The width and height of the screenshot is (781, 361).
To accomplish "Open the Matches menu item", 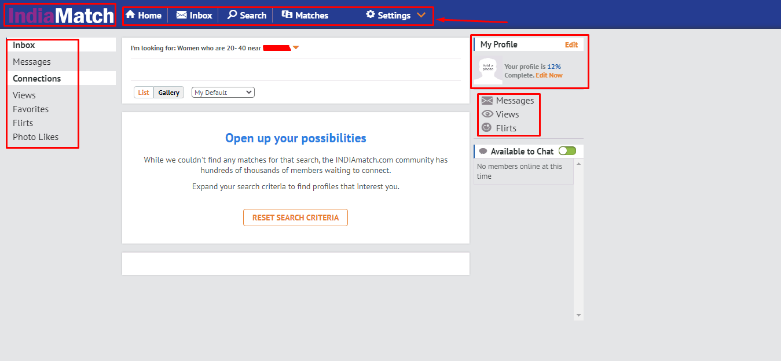I will 305,15.
